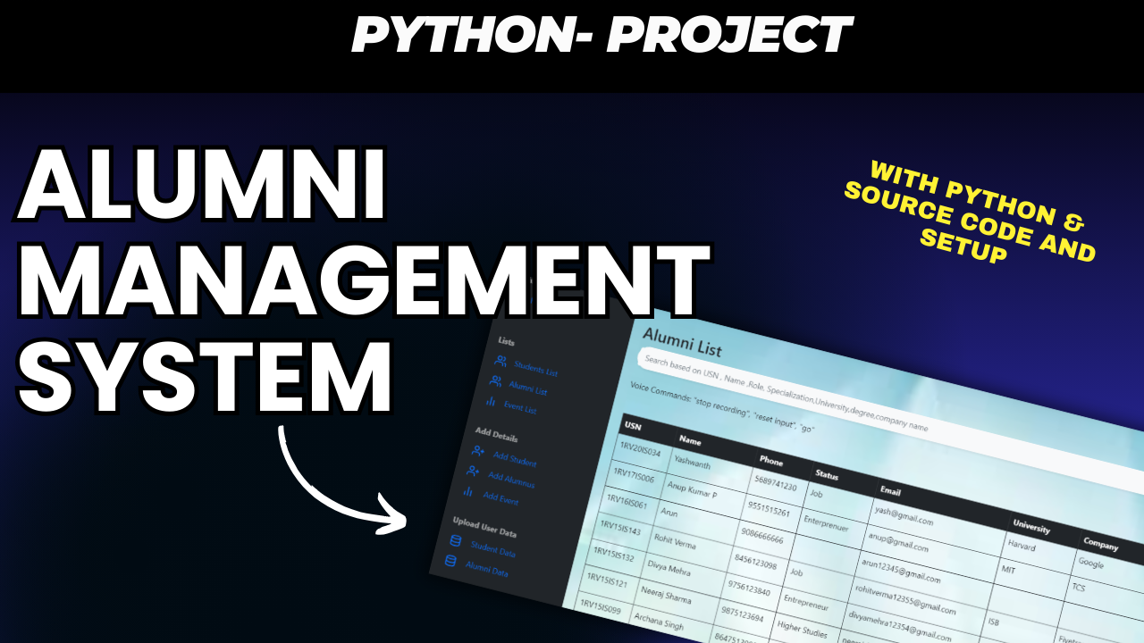The height and width of the screenshot is (643, 1144).
Task: Select USN cell 1RV16IS061
Action: pyautogui.click(x=627, y=499)
